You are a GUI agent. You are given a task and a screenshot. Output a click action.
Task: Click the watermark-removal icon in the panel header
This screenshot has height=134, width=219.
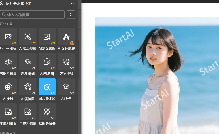[x=2, y=3]
